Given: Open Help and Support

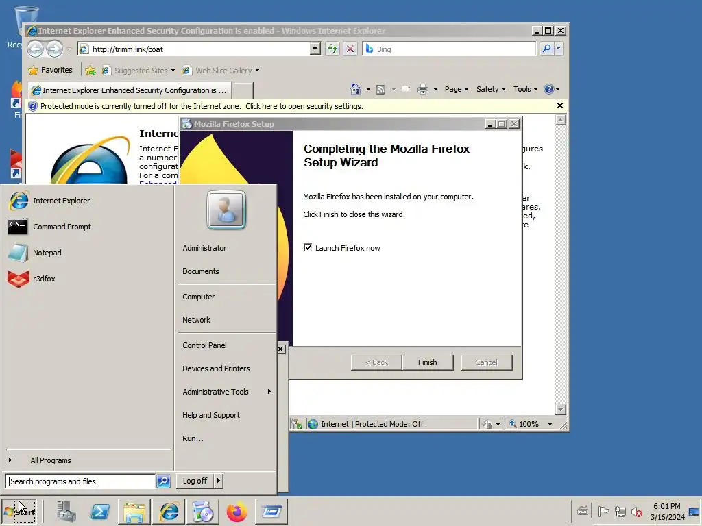Looking at the screenshot, I should pos(211,414).
